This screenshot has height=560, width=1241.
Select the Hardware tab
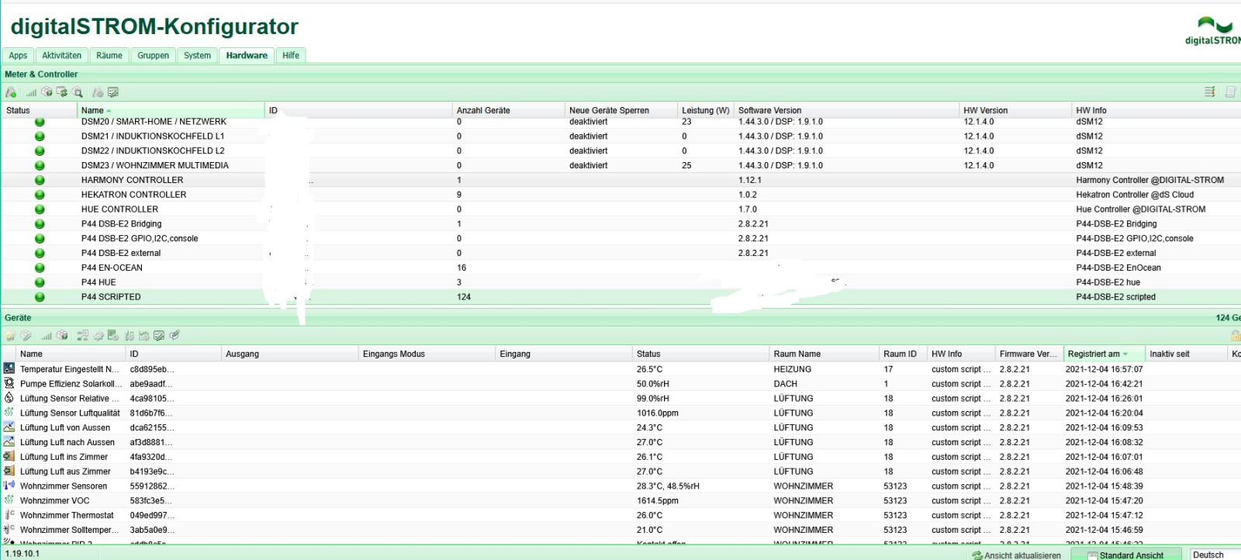[247, 55]
